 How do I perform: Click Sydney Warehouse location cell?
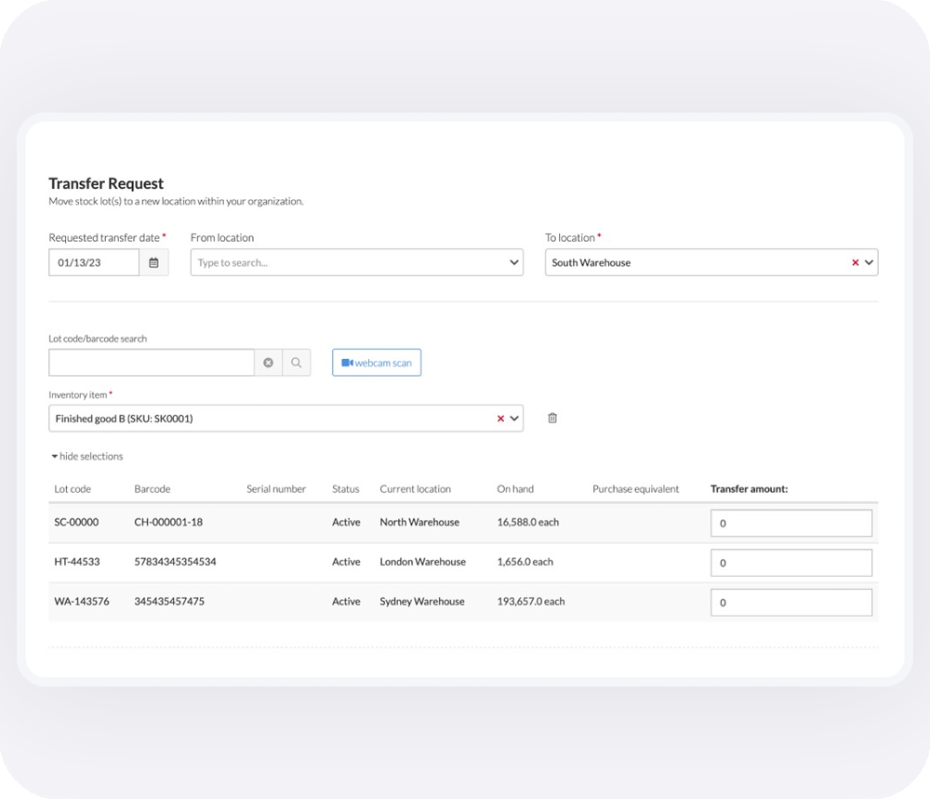coord(422,602)
